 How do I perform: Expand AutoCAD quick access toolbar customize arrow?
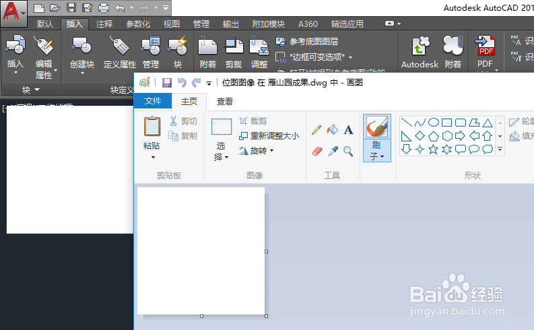point(166,7)
